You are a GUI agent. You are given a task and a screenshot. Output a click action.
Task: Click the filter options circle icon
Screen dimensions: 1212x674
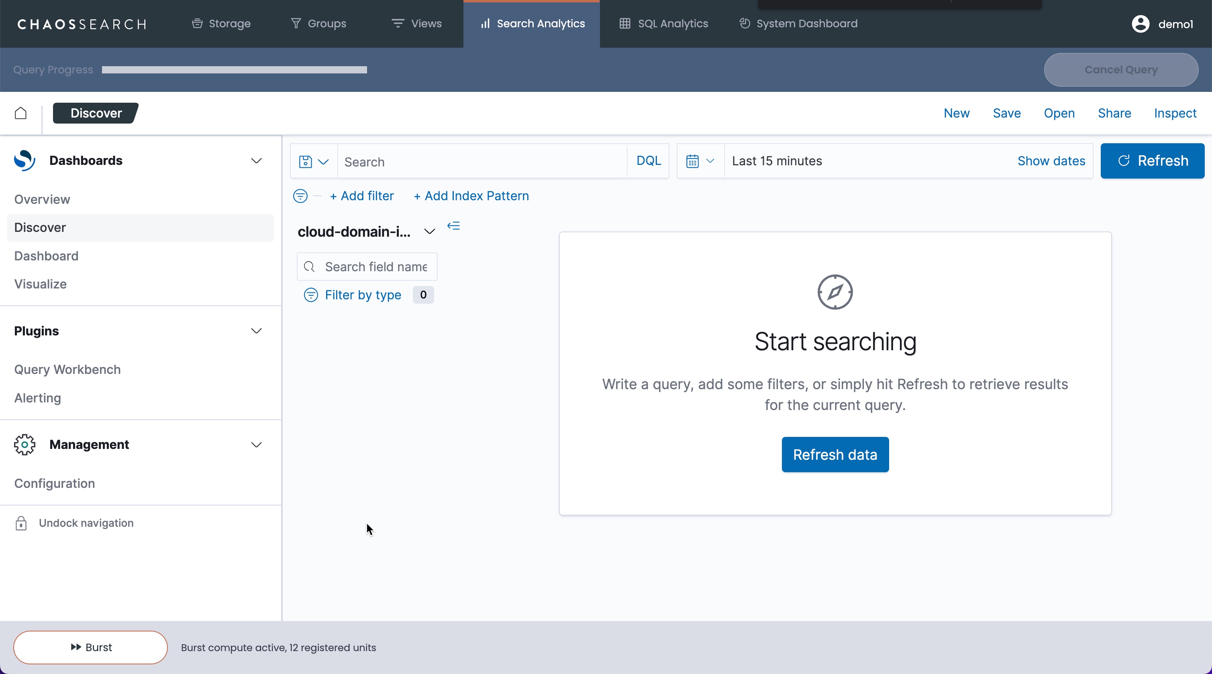coord(300,196)
